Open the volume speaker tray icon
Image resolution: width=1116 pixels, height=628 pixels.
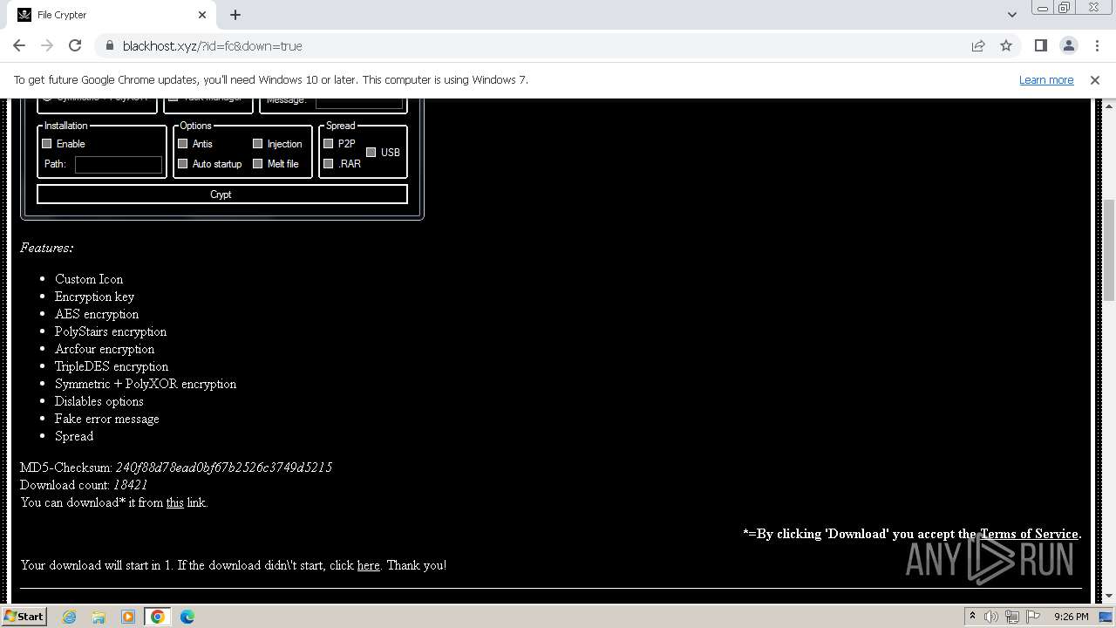pos(991,617)
